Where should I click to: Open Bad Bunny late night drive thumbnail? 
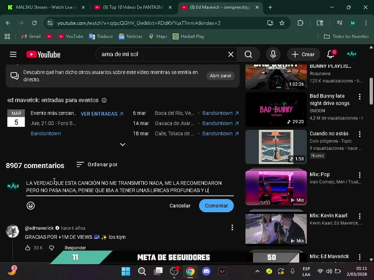[276, 110]
